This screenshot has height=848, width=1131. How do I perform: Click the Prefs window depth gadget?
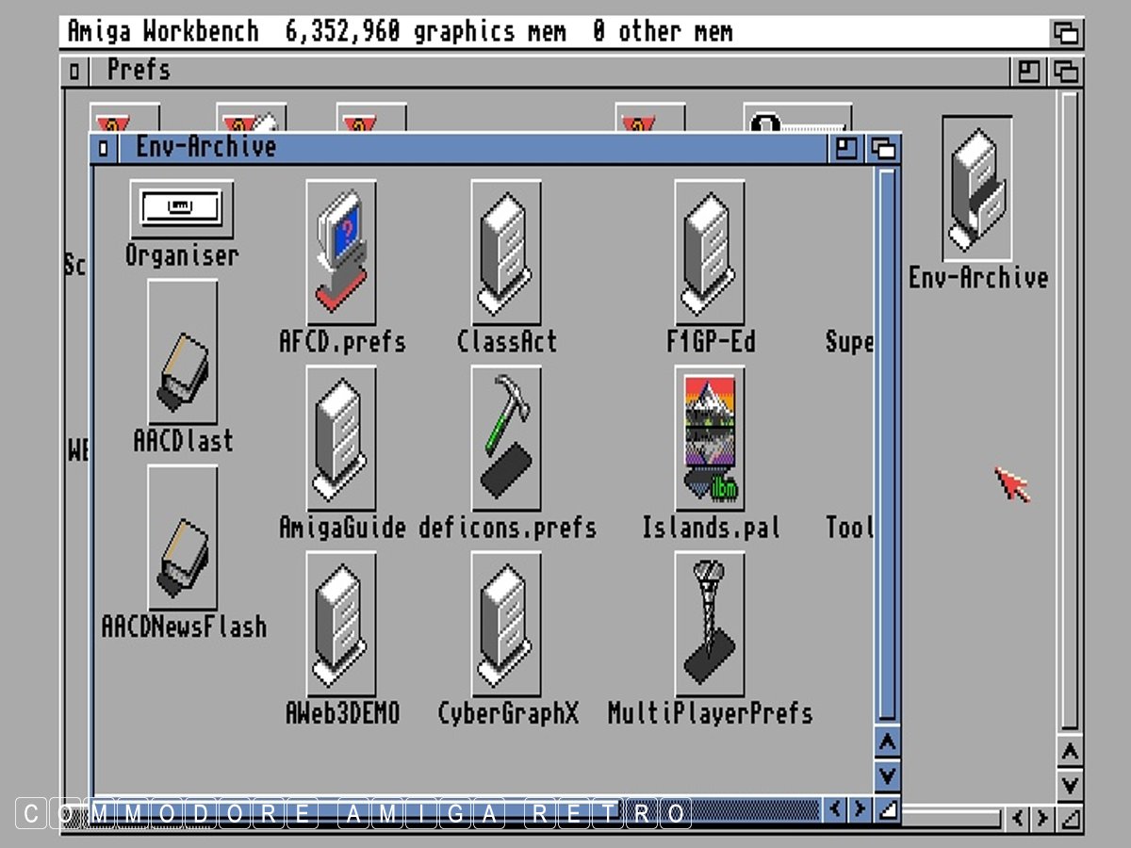click(1066, 71)
